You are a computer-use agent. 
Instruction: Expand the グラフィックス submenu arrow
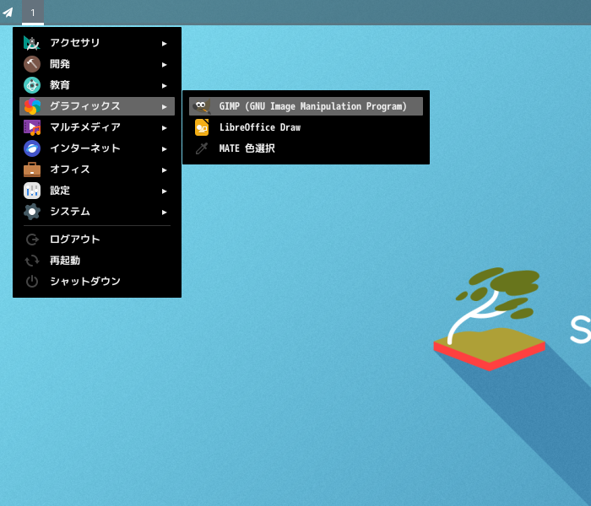165,107
